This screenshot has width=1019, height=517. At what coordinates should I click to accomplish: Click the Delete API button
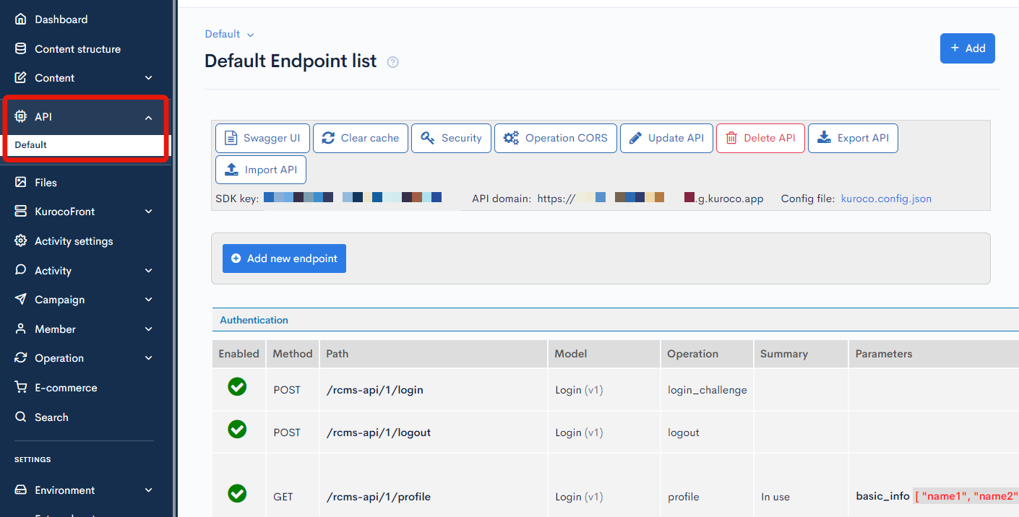pos(760,138)
